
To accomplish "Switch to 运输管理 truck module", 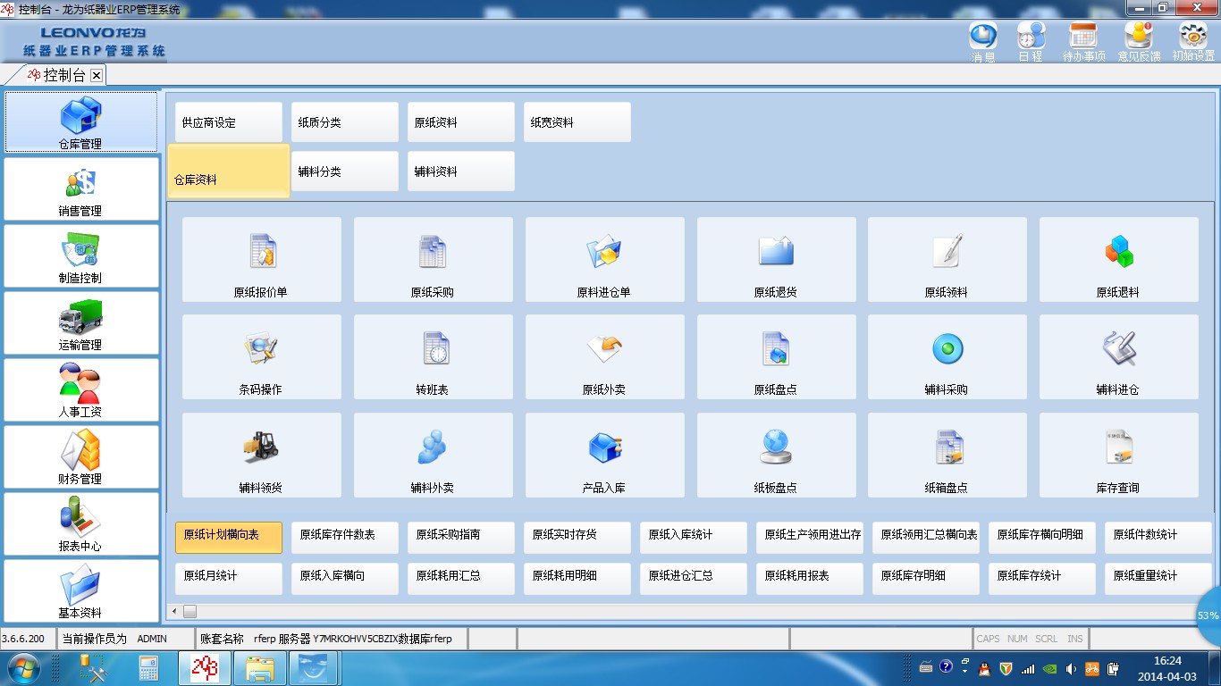I will [80, 323].
